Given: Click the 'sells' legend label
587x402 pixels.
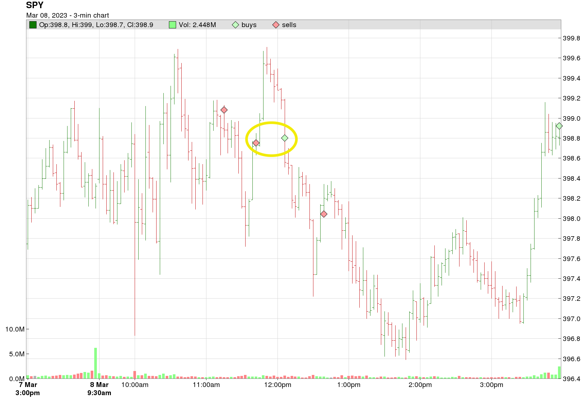Looking at the screenshot, I should (289, 25).
